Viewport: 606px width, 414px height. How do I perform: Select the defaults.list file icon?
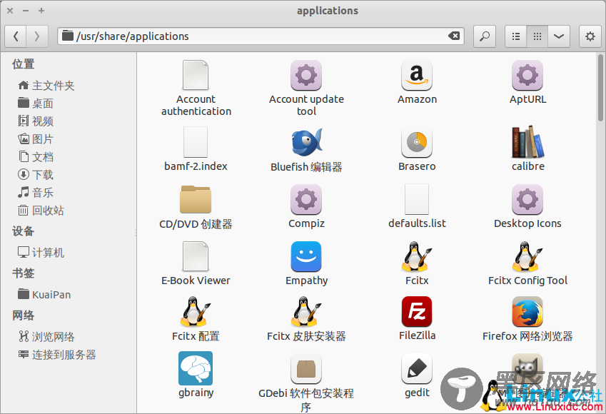(417, 199)
